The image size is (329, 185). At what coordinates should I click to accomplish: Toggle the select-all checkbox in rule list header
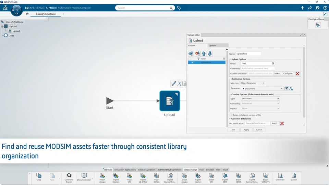click(190, 59)
